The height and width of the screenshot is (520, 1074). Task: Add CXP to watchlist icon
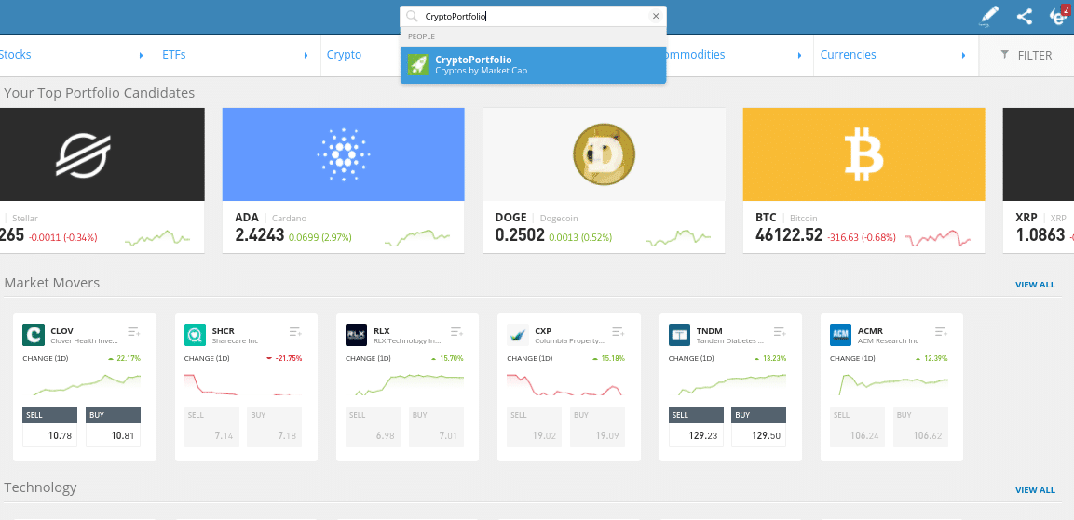(x=618, y=332)
